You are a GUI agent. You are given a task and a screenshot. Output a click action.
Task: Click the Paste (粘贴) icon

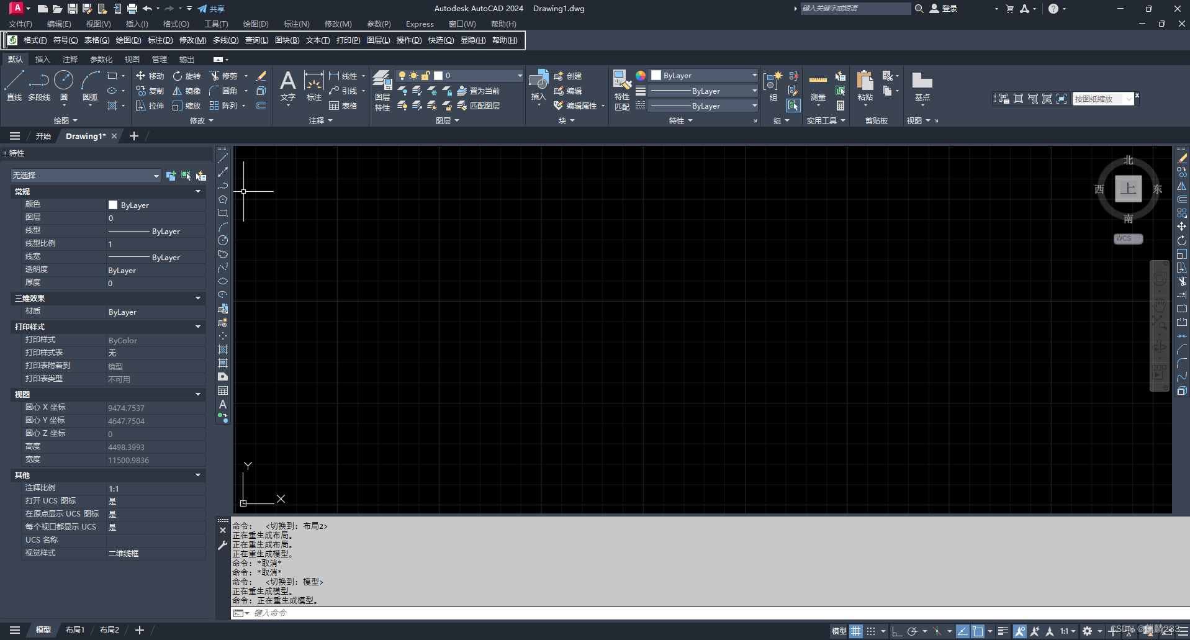pyautogui.click(x=865, y=86)
